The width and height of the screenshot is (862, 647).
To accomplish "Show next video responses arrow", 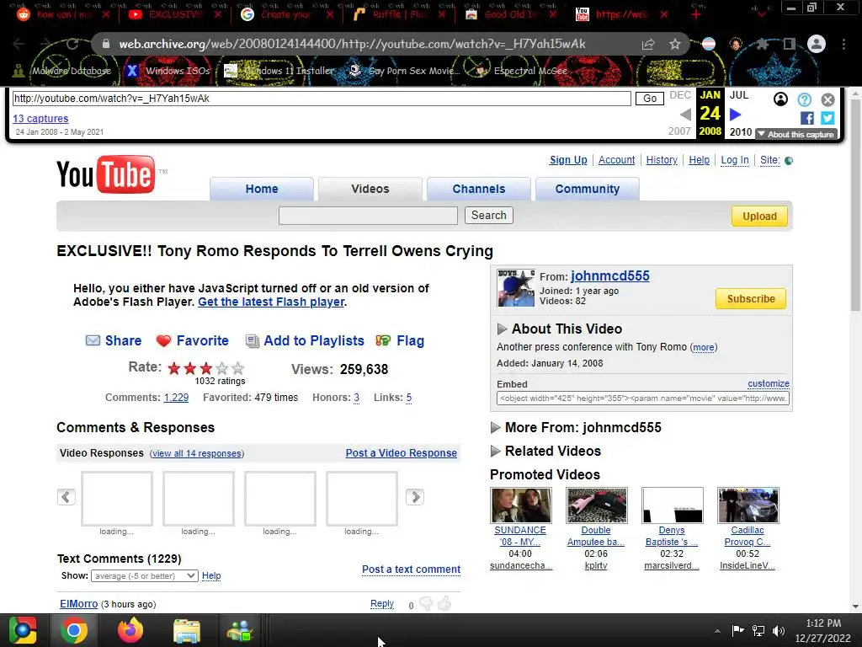I will coord(415,497).
